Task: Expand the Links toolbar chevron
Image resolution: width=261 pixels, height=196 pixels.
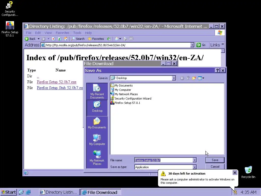Action: click(223, 44)
